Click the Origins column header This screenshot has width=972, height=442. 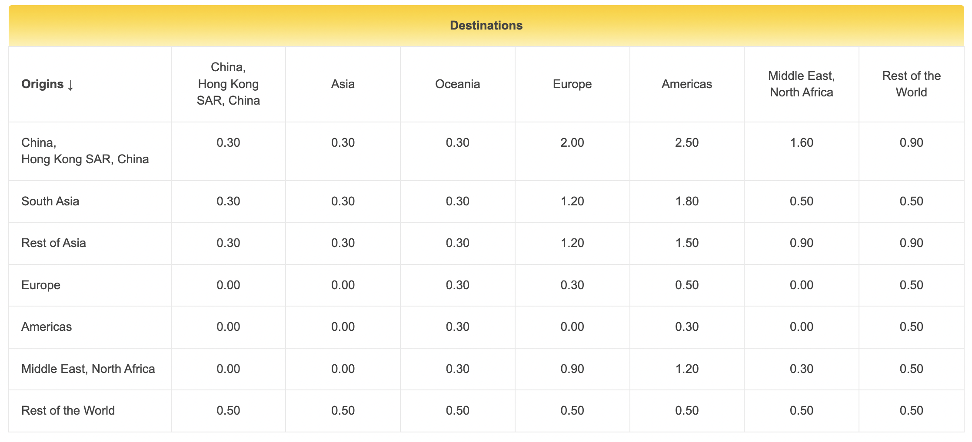[47, 84]
